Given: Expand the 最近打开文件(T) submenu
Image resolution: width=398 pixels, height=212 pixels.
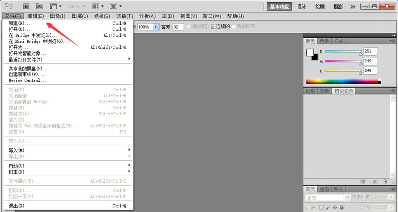Looking at the screenshot, I should 68,60.
